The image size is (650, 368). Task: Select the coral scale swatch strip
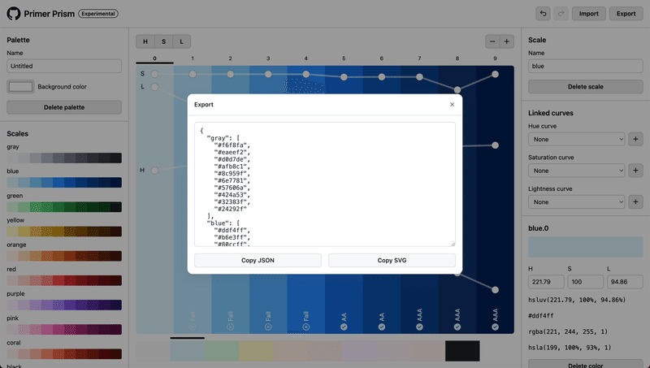pyautogui.click(x=64, y=353)
